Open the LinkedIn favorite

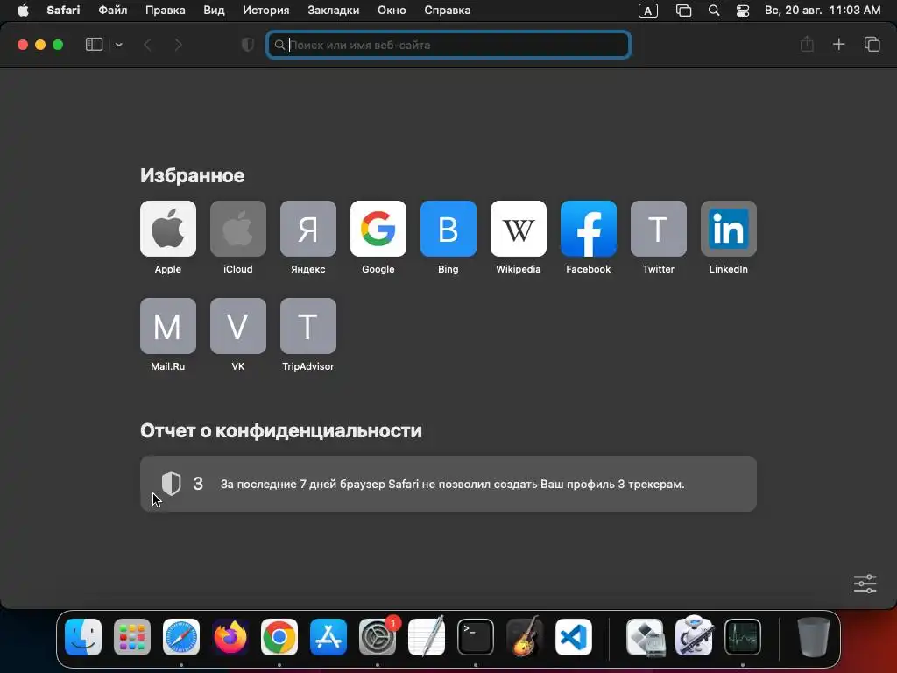pyautogui.click(x=728, y=229)
